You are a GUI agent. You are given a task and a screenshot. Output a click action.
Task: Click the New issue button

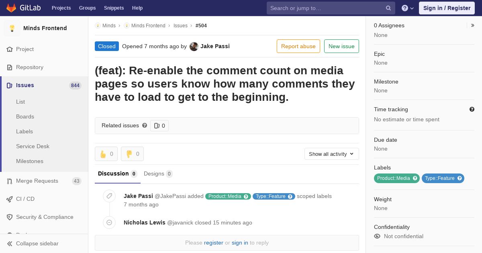point(341,46)
